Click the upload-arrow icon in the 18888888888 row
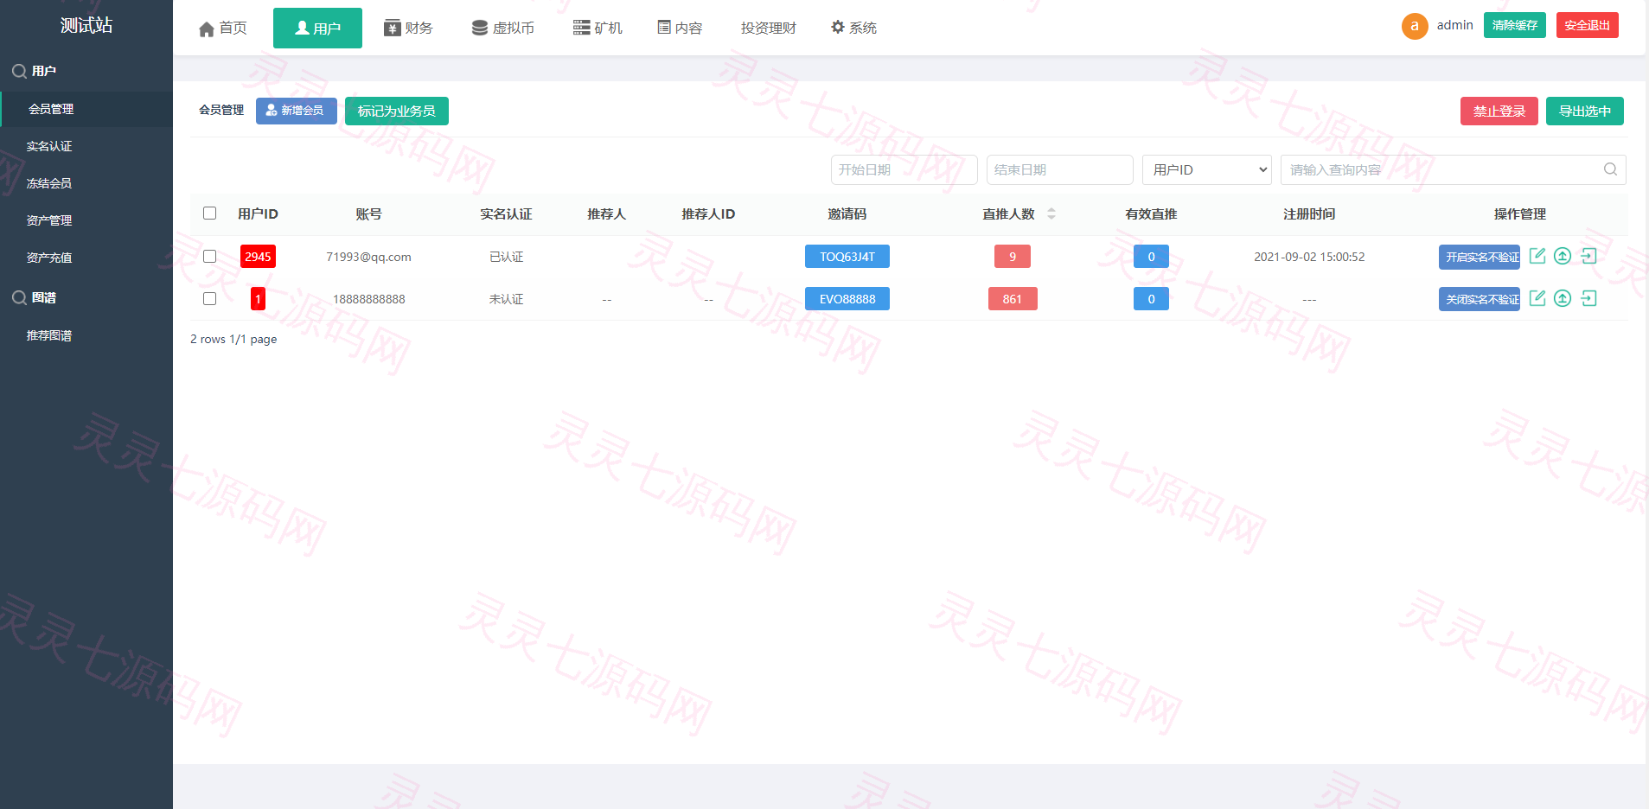 pos(1563,298)
